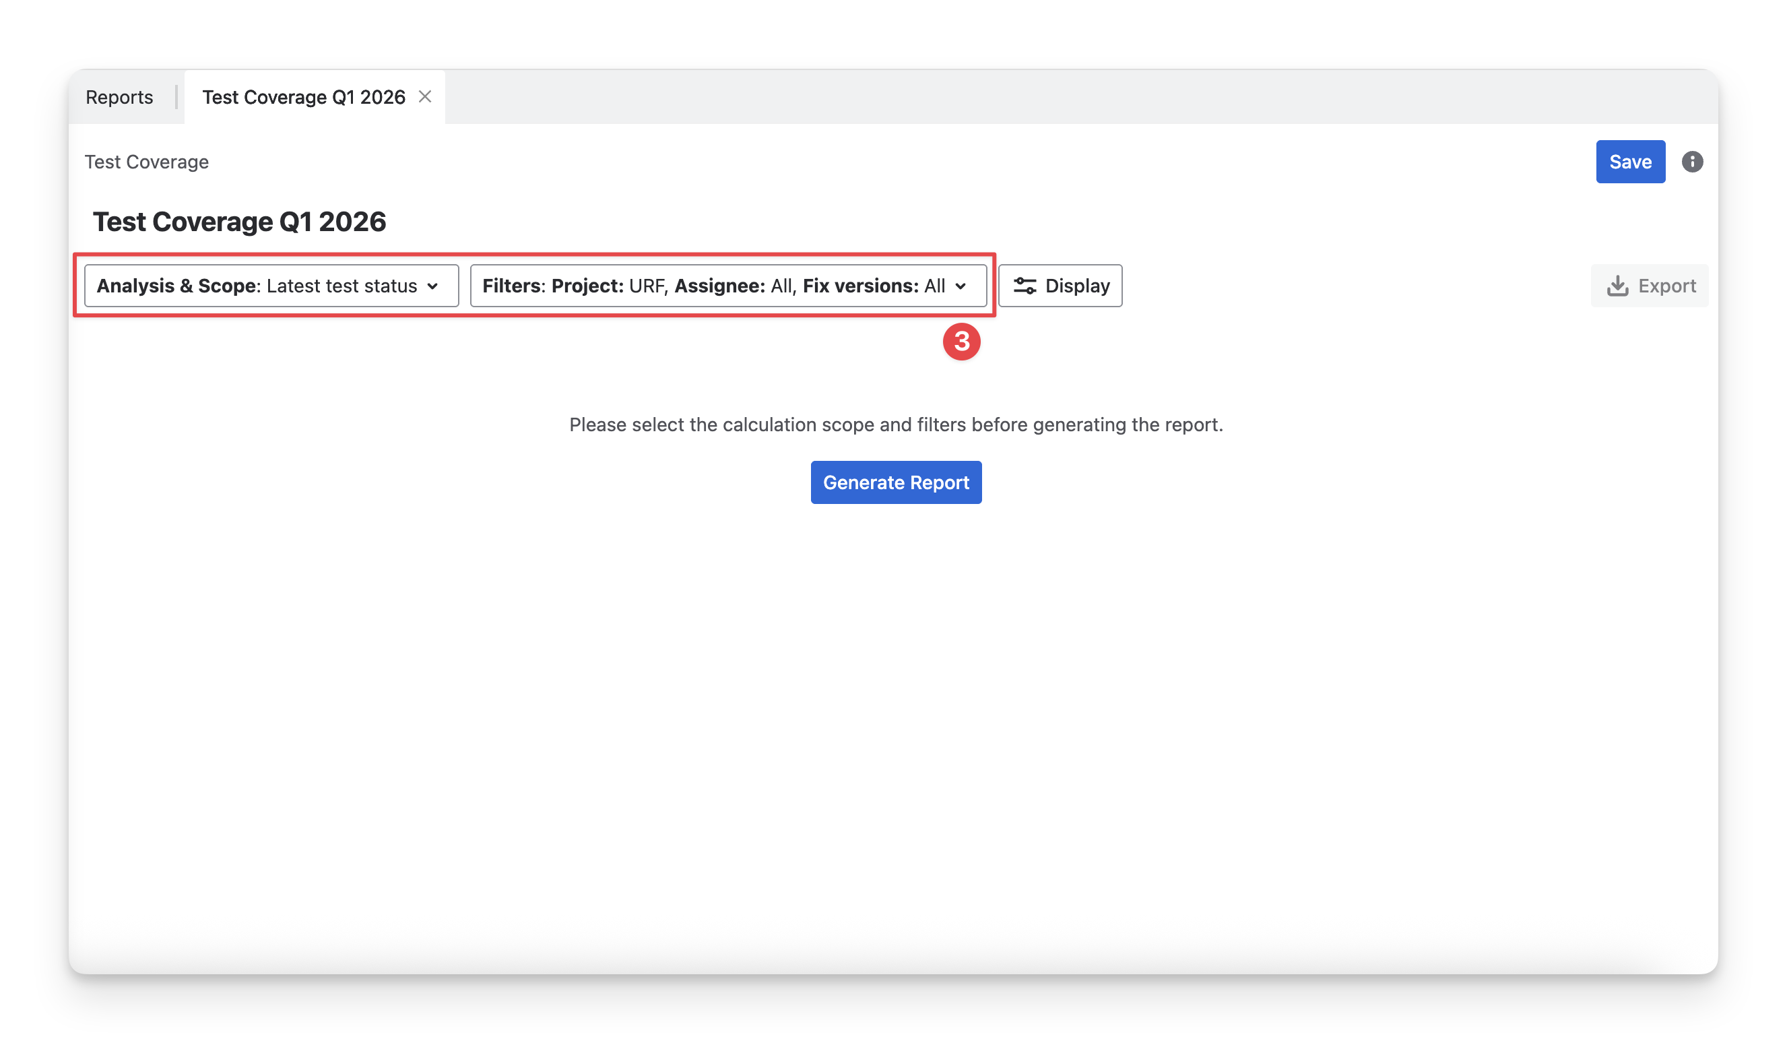Select the Test Coverage Q1 2026 tab

coord(304,97)
